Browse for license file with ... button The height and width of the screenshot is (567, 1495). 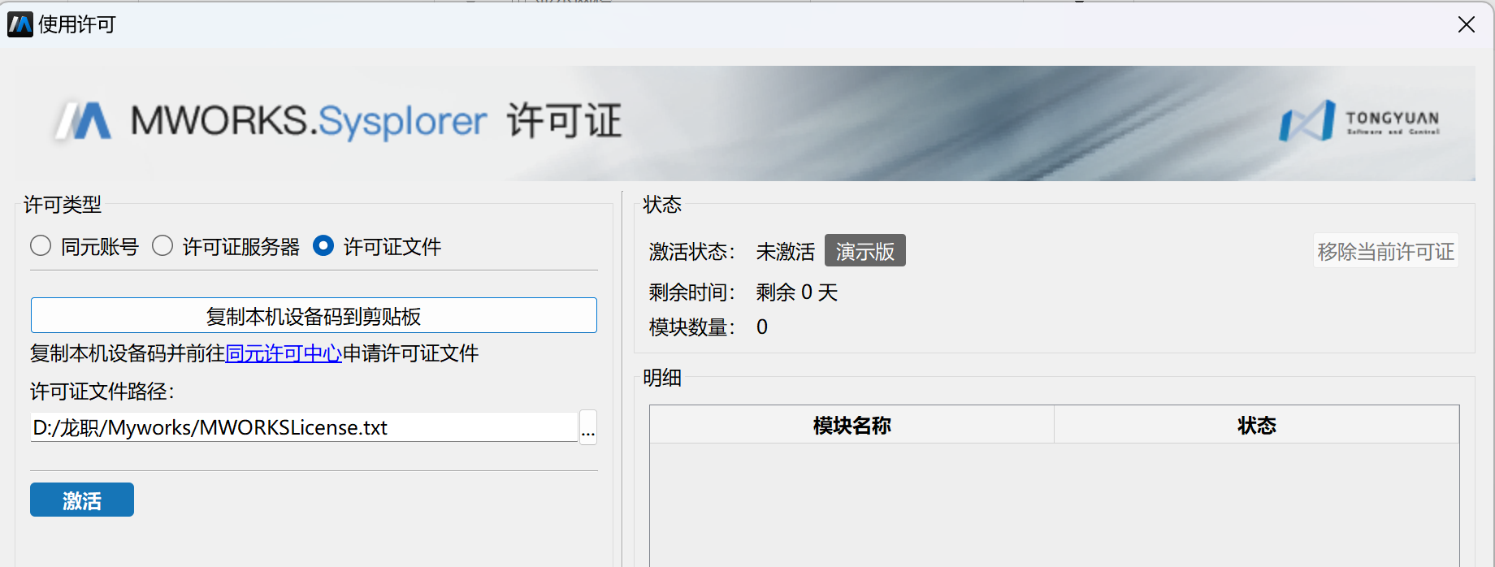(588, 427)
